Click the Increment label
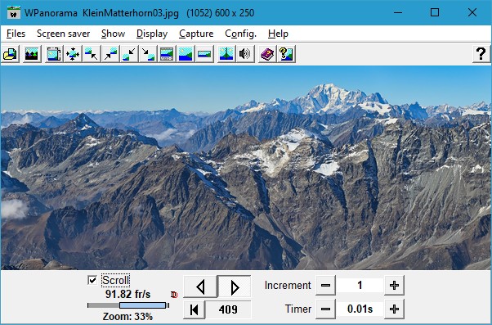This screenshot has width=492, height=325. (x=288, y=286)
